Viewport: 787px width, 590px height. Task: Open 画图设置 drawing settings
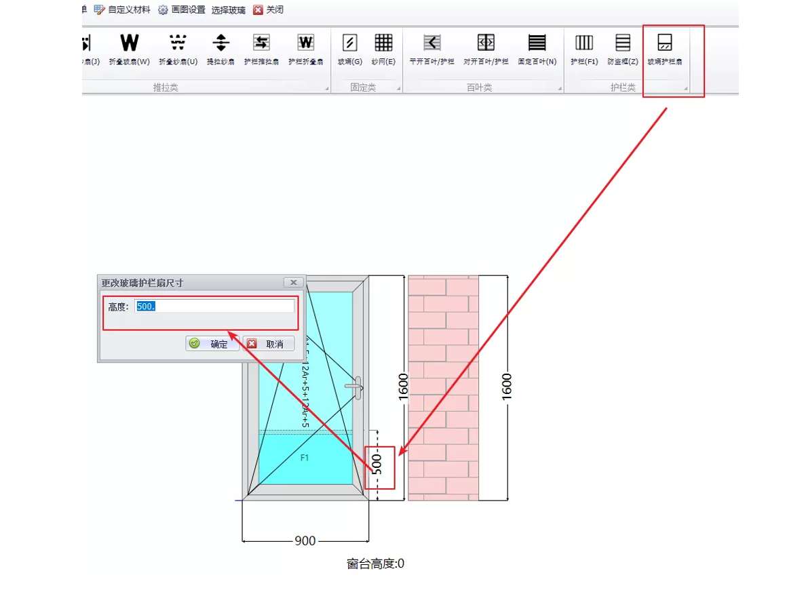point(181,9)
